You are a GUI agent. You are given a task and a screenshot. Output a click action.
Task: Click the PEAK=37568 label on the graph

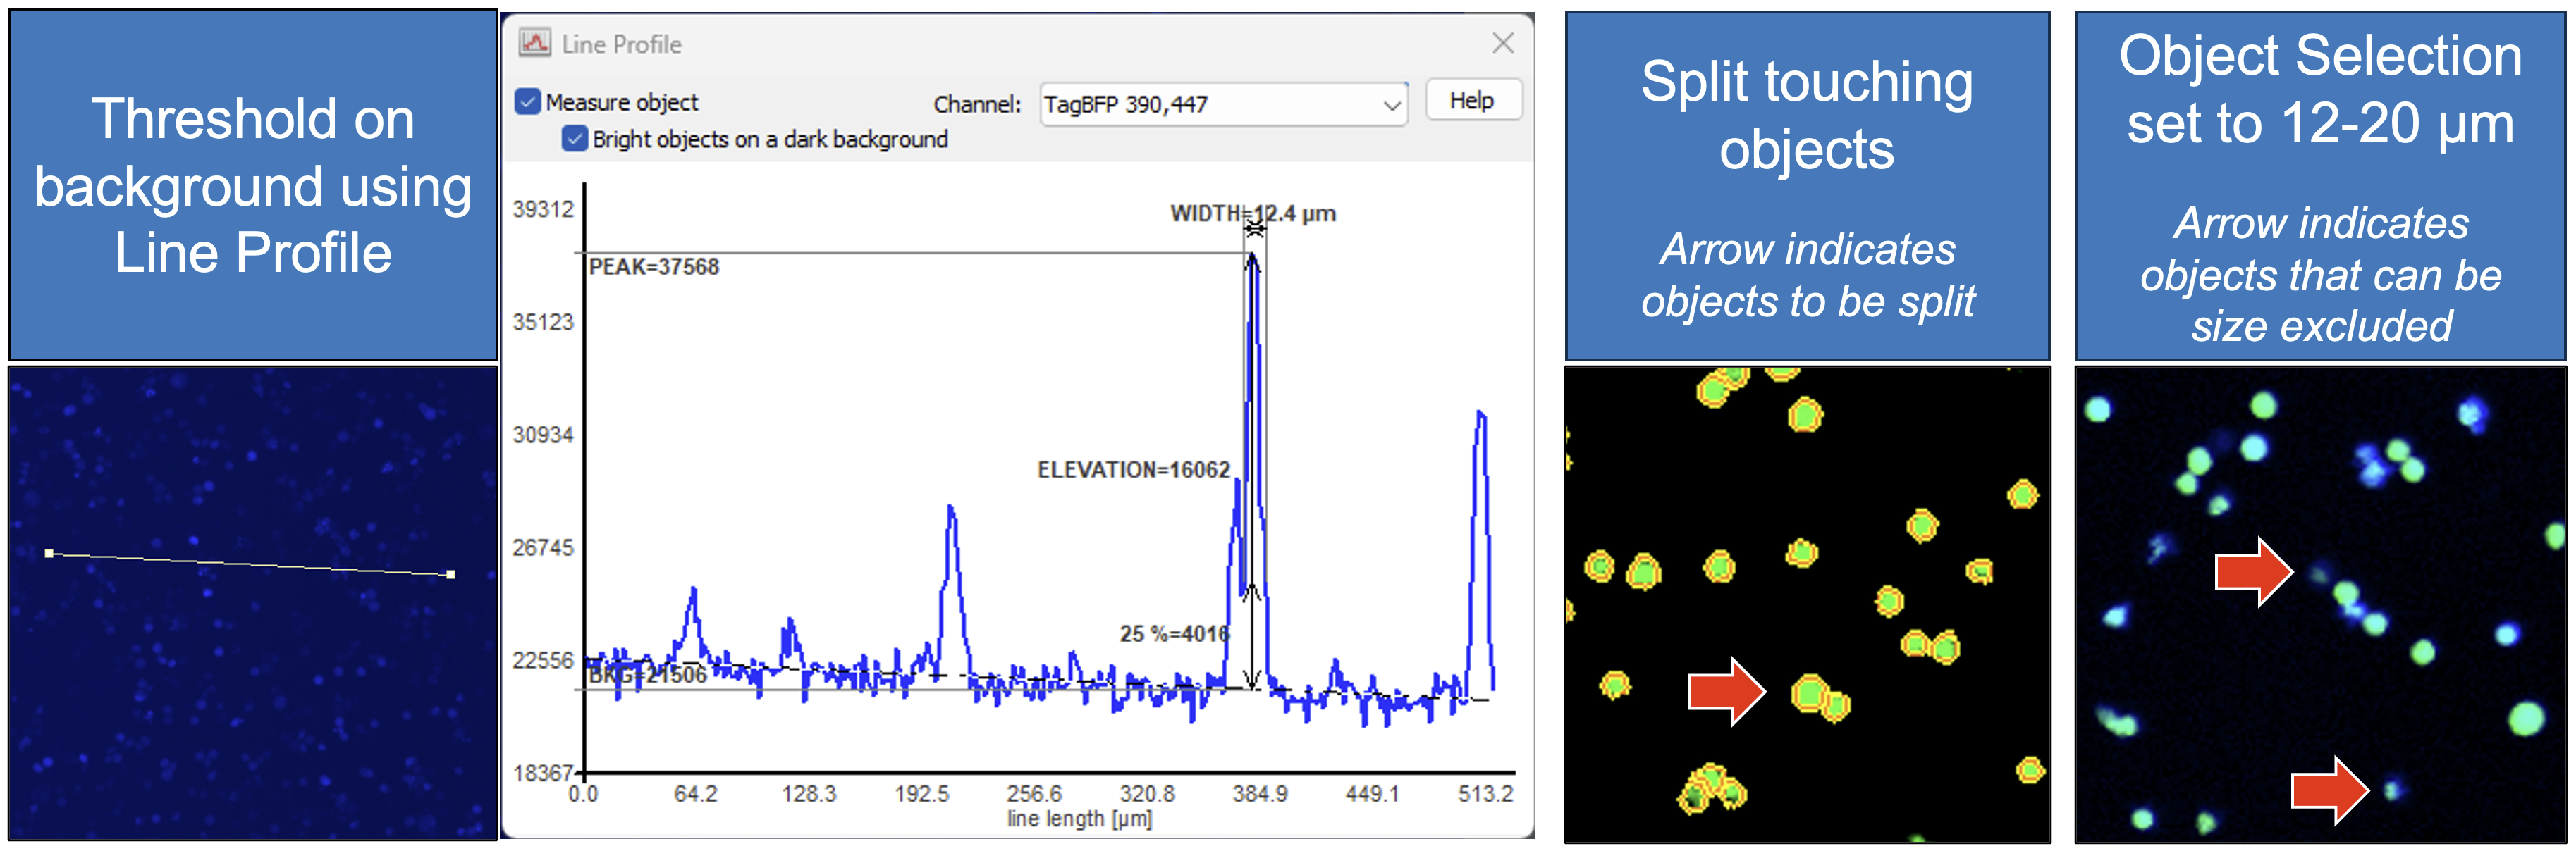[x=654, y=267]
